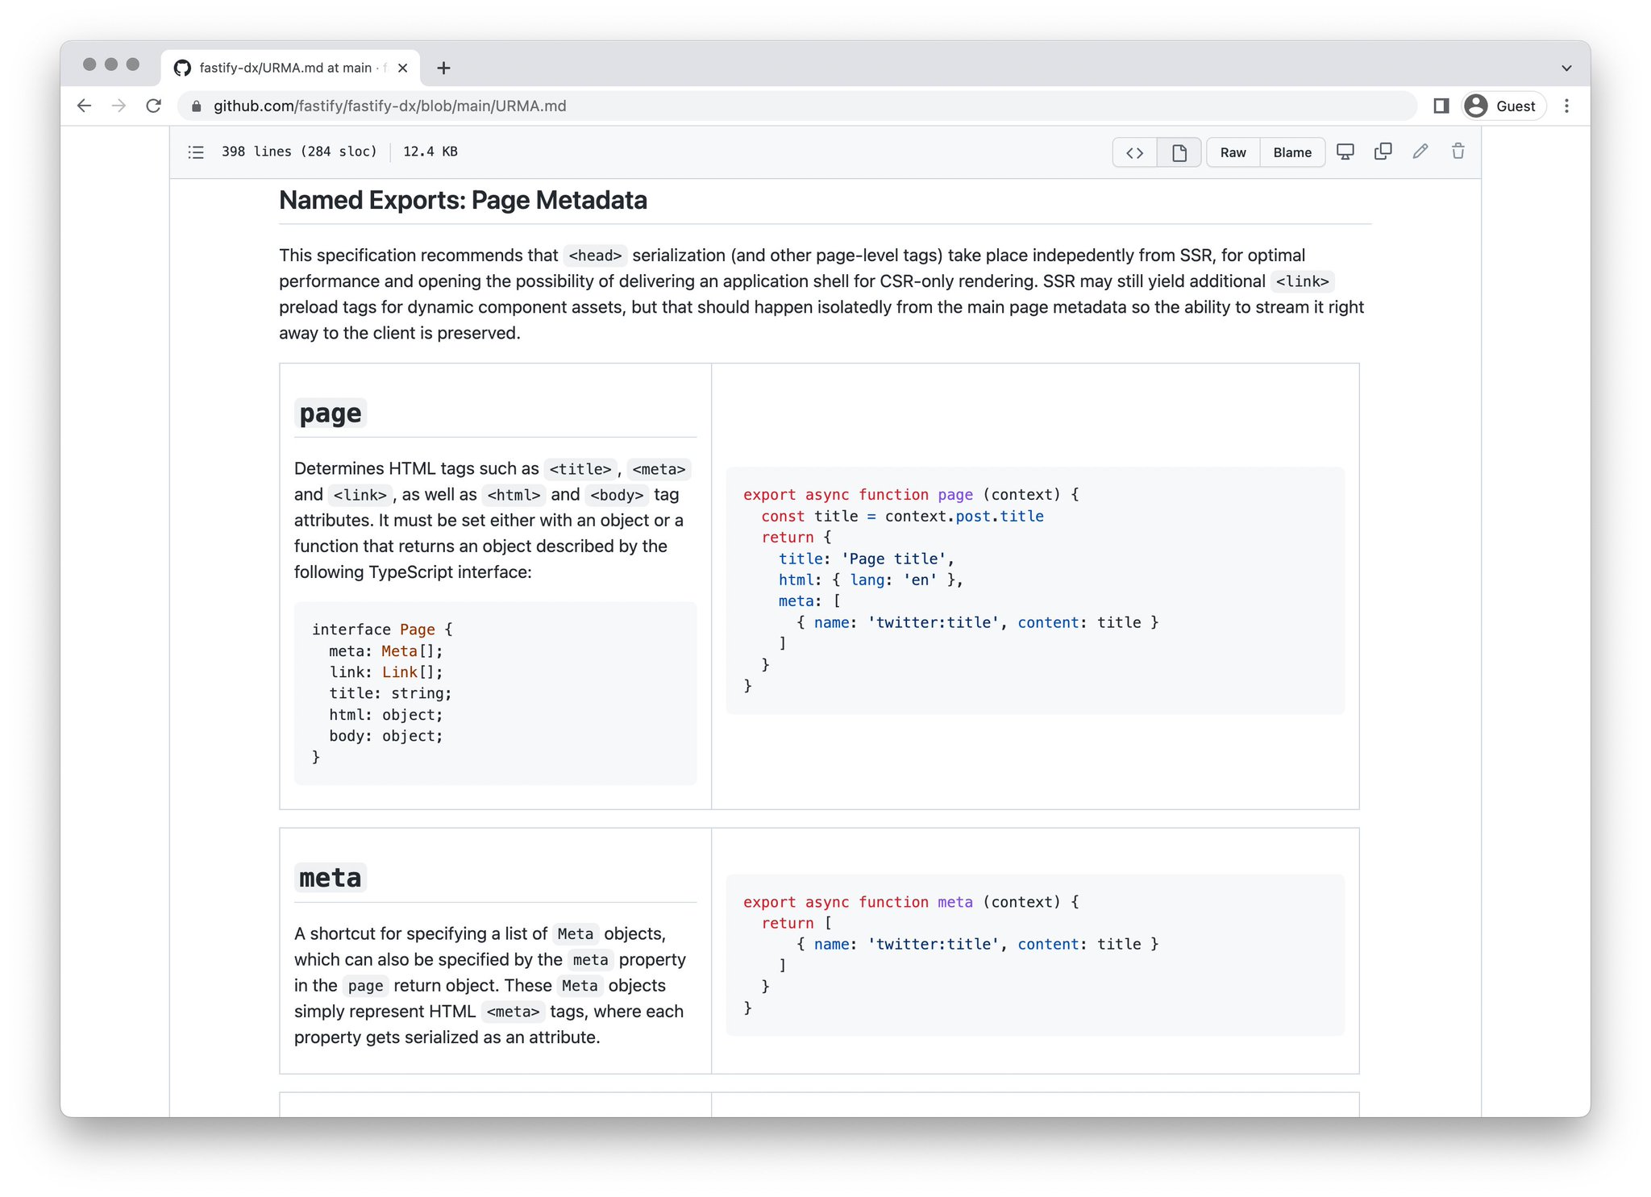Open the raw file in desktop view
1651x1197 pixels.
tap(1345, 152)
